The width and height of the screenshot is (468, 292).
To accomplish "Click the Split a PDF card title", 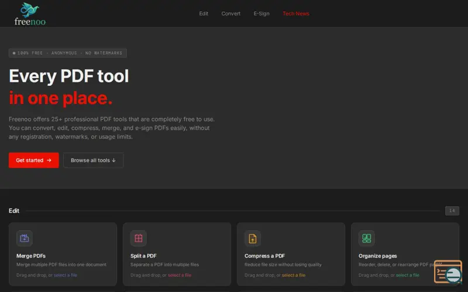I will (143, 256).
